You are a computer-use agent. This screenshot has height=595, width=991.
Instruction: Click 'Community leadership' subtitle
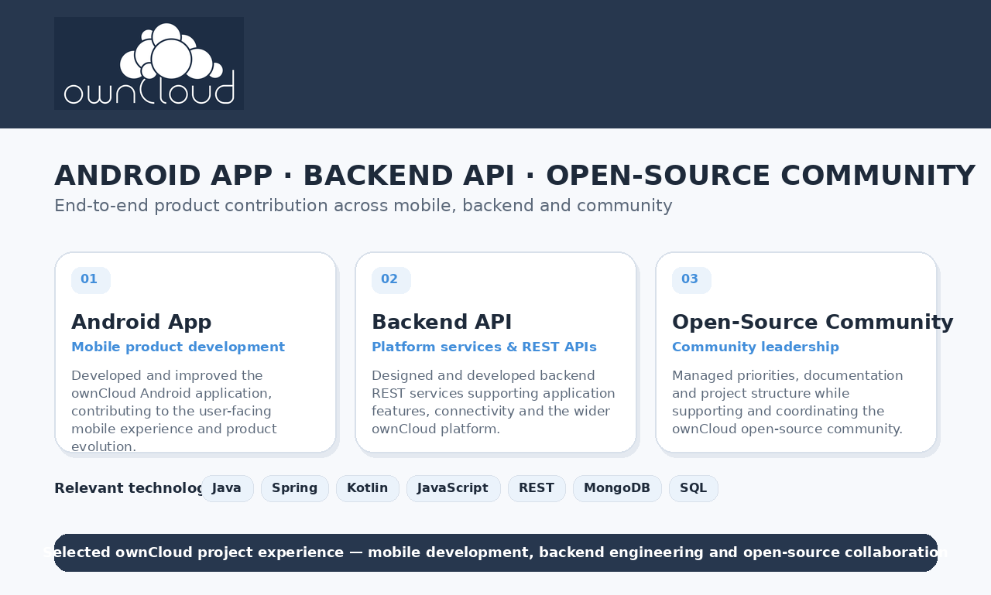pos(756,347)
